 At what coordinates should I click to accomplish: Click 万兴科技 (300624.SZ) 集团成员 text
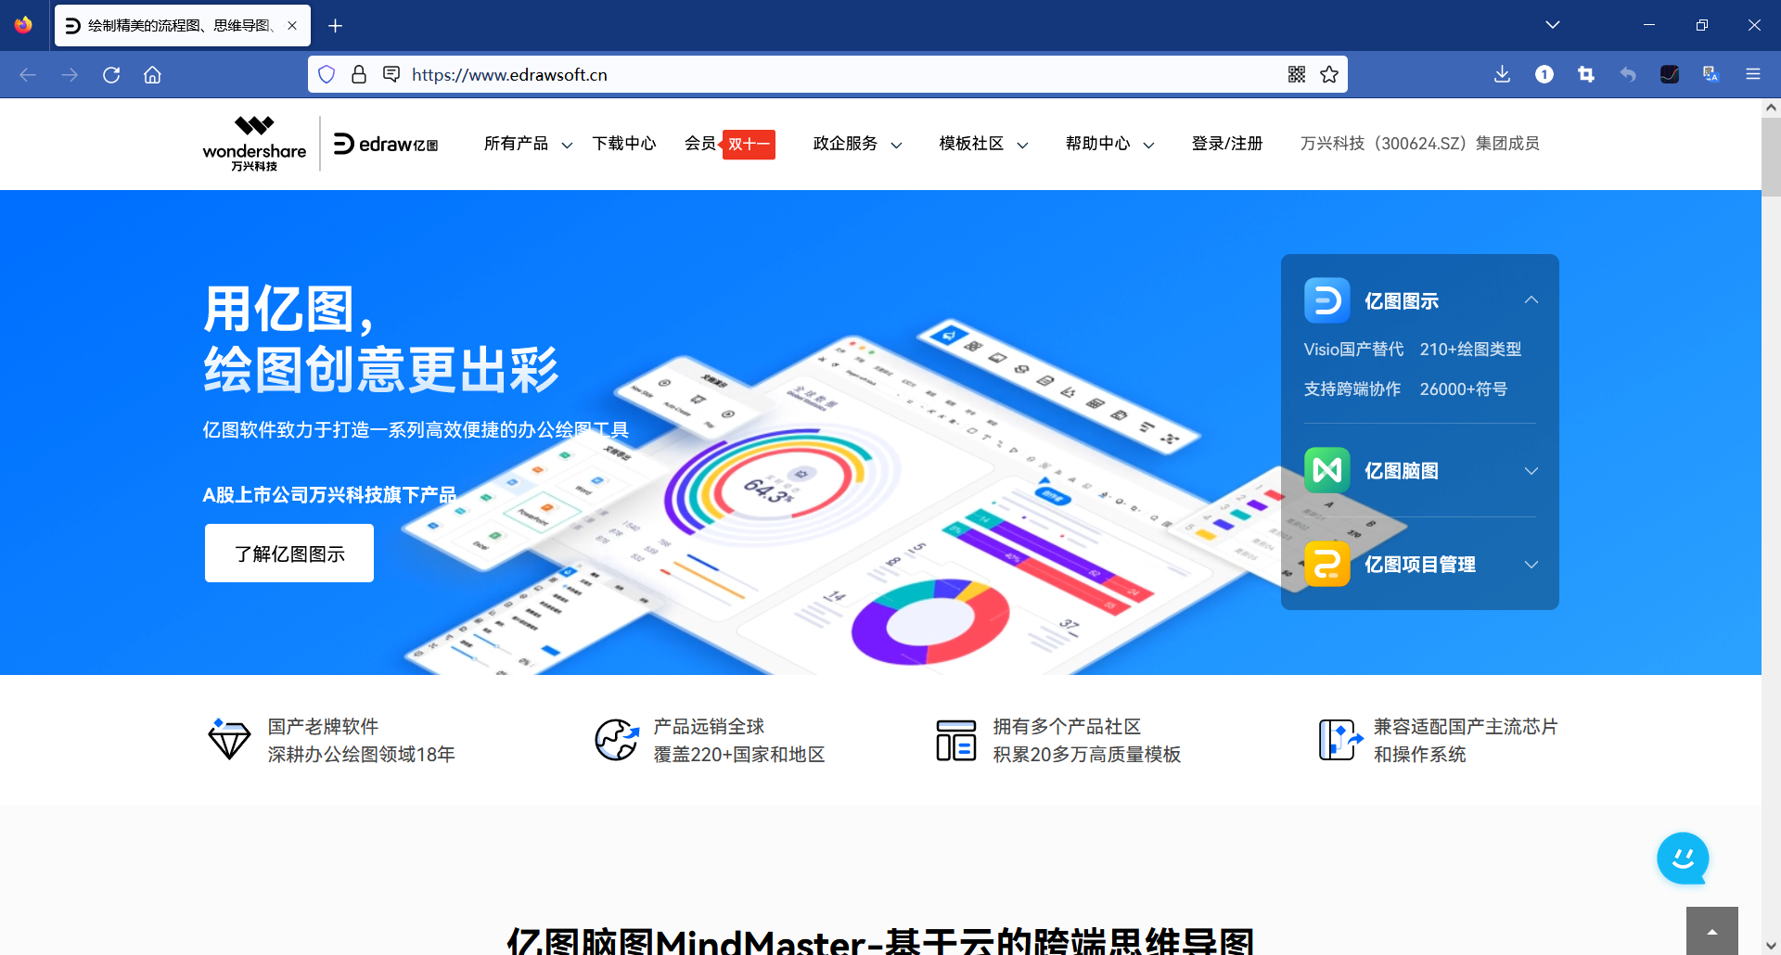click(x=1419, y=144)
